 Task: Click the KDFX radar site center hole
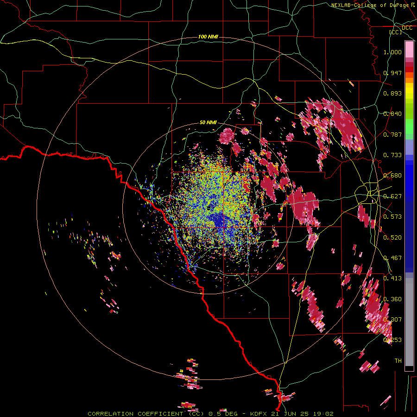coord(210,207)
